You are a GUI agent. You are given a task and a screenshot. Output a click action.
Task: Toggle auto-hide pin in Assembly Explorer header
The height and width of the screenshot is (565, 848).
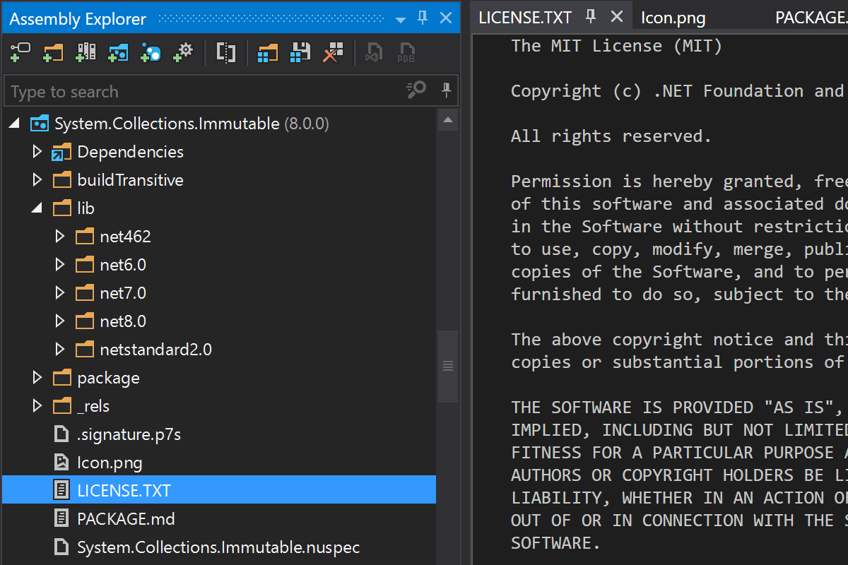coord(423,18)
